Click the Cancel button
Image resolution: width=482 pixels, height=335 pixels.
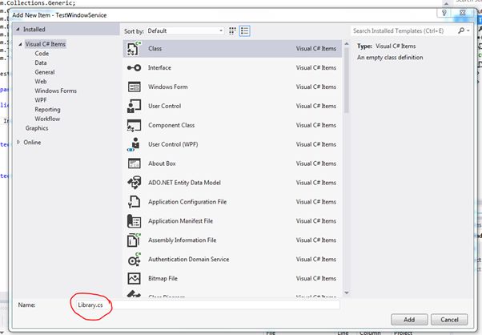[x=449, y=320]
